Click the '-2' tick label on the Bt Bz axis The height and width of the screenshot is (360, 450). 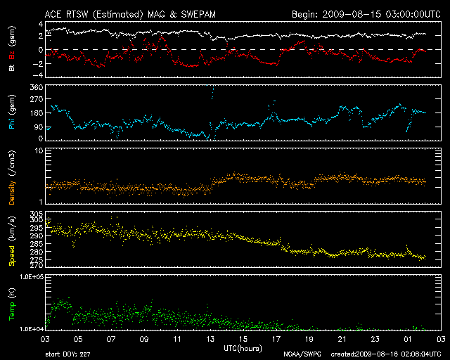coord(37,64)
